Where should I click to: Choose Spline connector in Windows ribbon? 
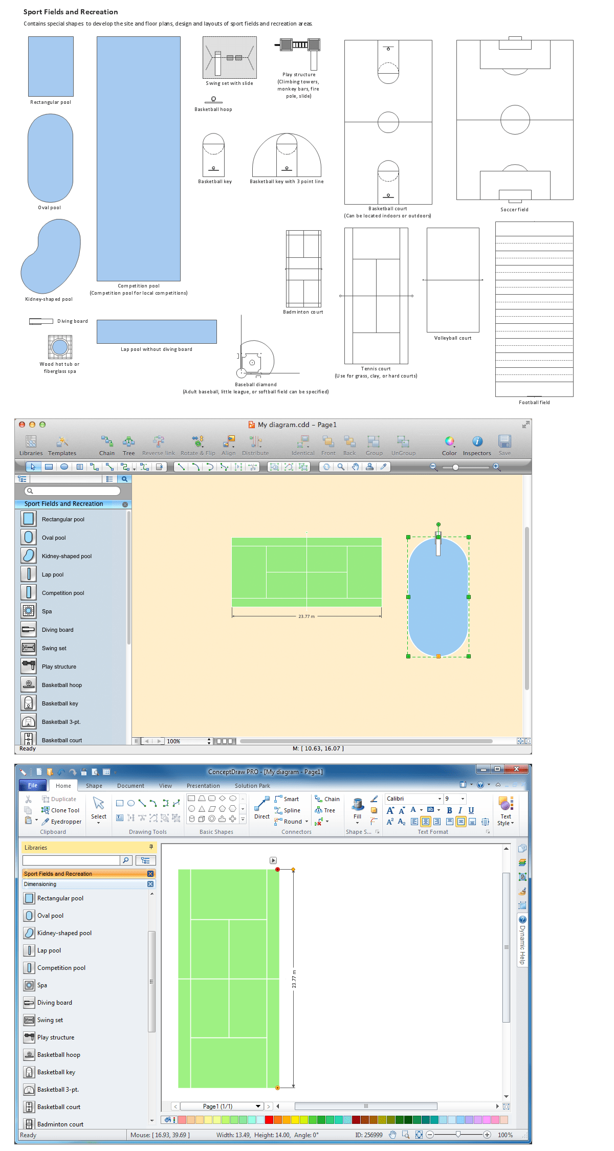288,810
